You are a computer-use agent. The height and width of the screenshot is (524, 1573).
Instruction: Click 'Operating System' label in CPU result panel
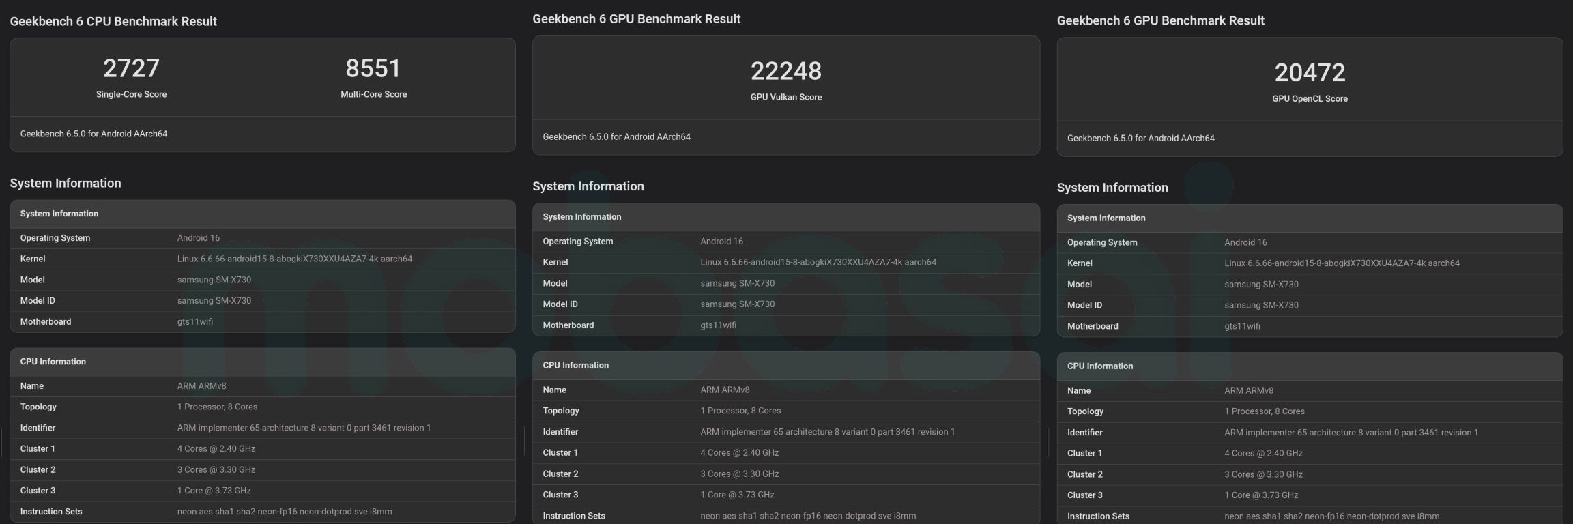pos(55,238)
